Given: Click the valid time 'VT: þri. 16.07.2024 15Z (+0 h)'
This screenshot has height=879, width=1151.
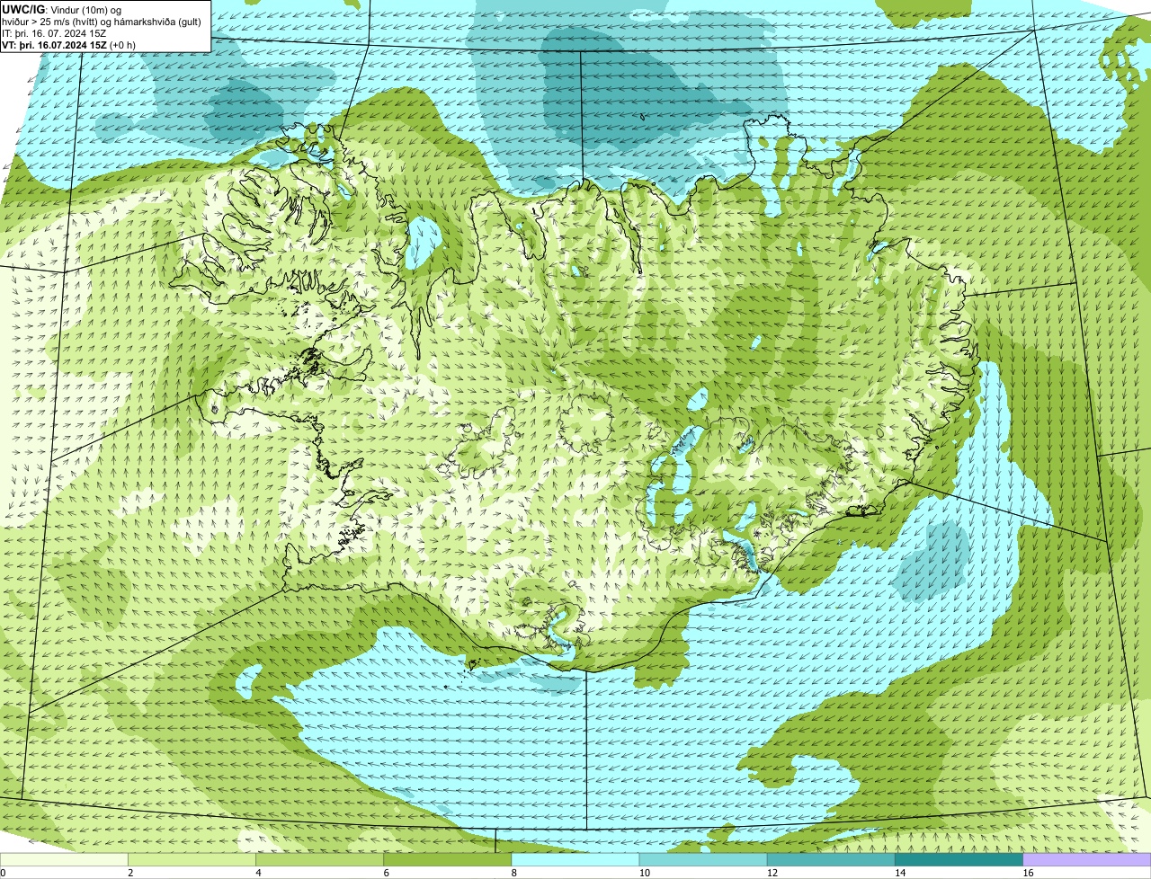Looking at the screenshot, I should [69, 45].
